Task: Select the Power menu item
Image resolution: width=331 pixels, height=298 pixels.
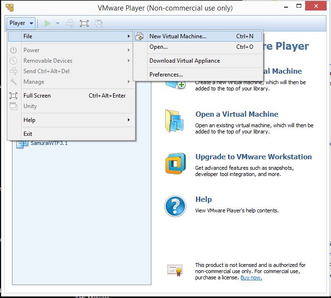Action: click(71, 50)
